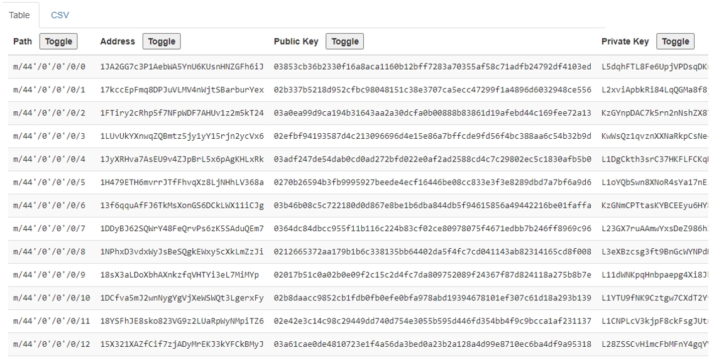
Task: Select address 18sX3aLDoXbhAXnkzfqVHTYi3eL7MiMYp
Action: pos(179,275)
